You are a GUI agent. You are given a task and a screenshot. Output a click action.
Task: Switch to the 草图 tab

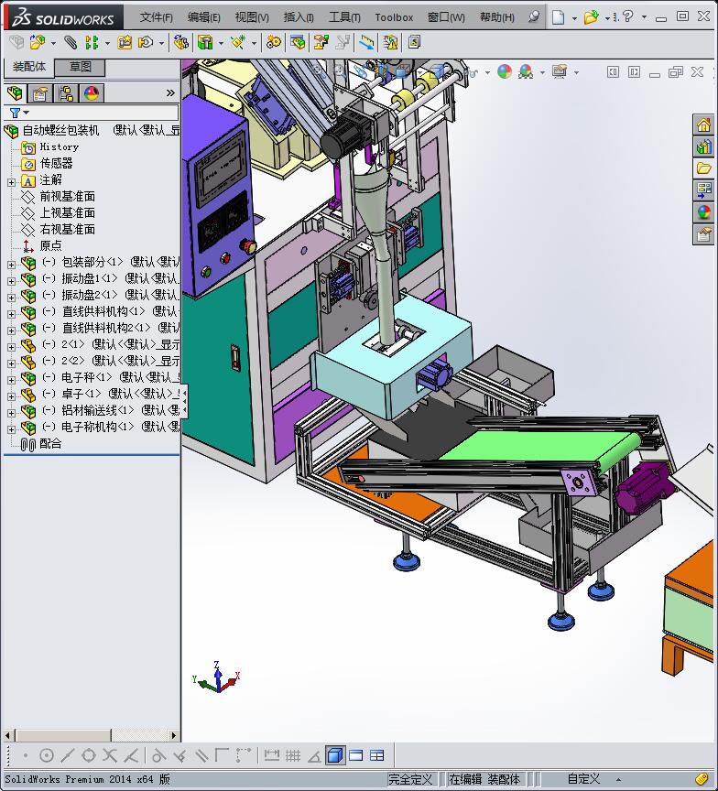(x=80, y=67)
